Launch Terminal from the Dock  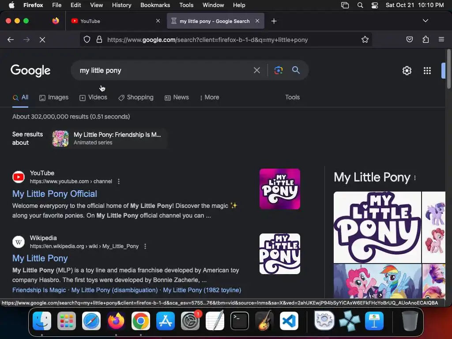(240, 321)
